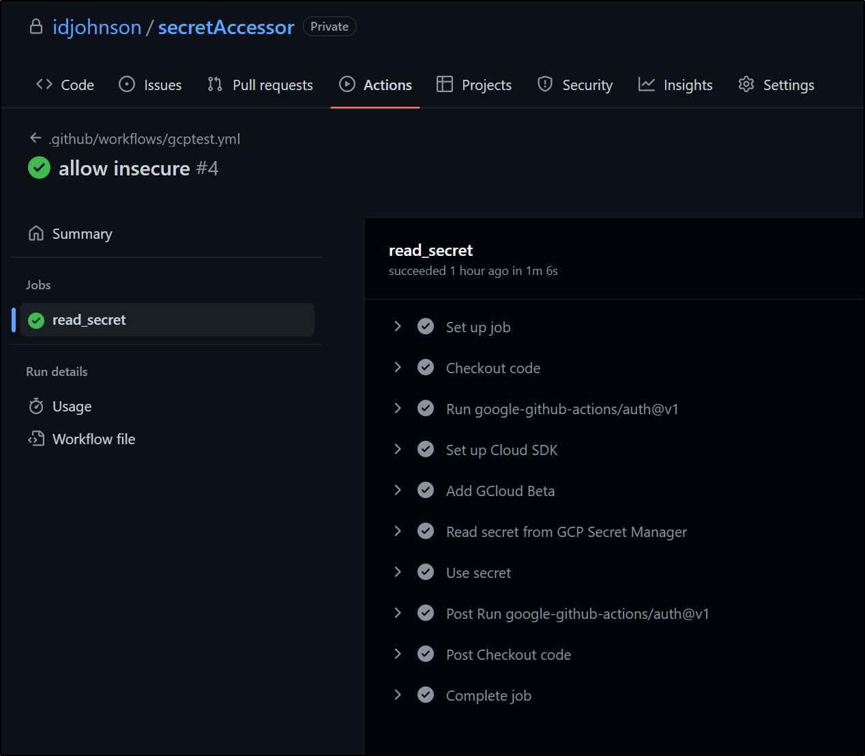The image size is (865, 756).
Task: Click the status check icon for Checkout code
Action: point(426,367)
